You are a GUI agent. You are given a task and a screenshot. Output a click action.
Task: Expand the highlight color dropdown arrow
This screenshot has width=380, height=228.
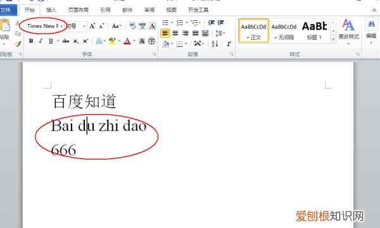click(x=119, y=41)
